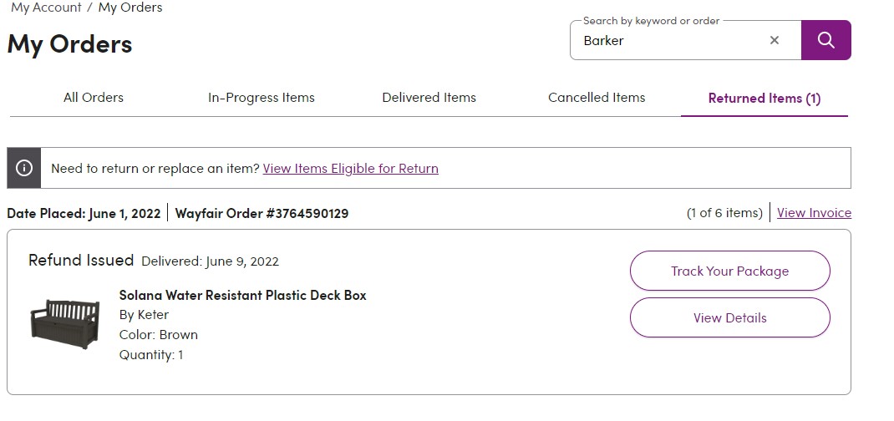Open the Cancelled Items tab
This screenshot has width=894, height=421.
click(x=597, y=98)
